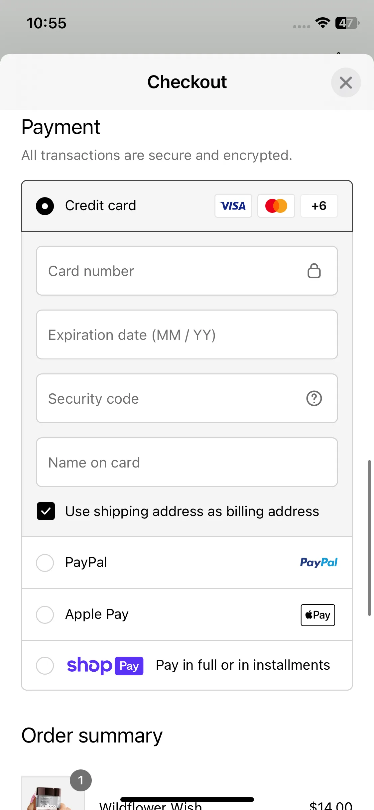Click the lock icon in Card number field

pyautogui.click(x=314, y=271)
